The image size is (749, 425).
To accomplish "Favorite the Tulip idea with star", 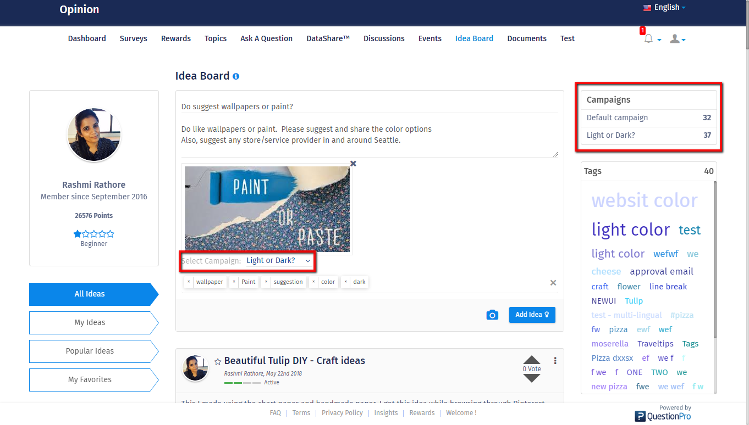I will (x=218, y=361).
